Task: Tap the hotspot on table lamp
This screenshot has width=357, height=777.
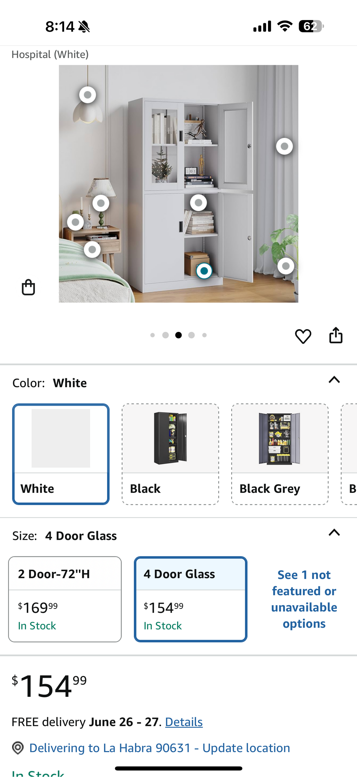Action: [x=101, y=203]
